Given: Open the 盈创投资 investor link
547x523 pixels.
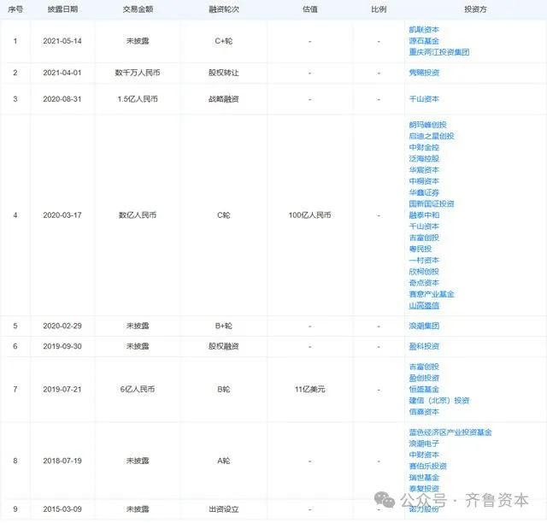Looking at the screenshot, I should tap(424, 378).
